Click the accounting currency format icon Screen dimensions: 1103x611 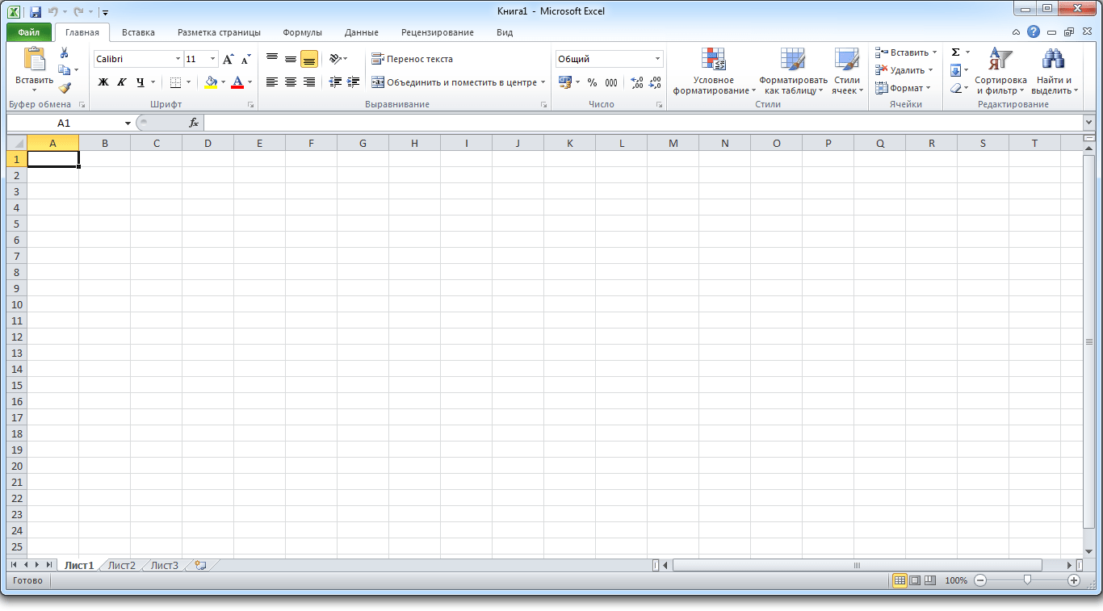(x=565, y=82)
